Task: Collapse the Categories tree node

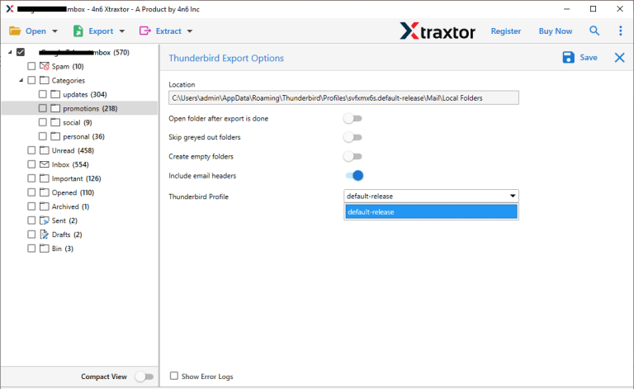Action: 20,81
